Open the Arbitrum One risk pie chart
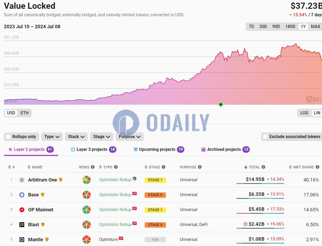322x246 pixels. (87, 180)
